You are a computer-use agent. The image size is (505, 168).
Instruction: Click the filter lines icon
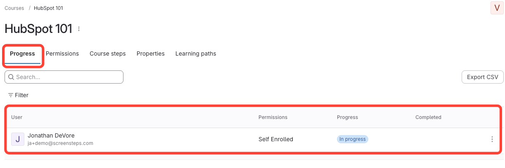[x=11, y=95]
